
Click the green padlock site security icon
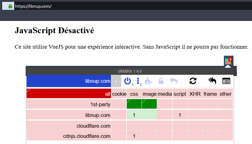coord(10,6)
